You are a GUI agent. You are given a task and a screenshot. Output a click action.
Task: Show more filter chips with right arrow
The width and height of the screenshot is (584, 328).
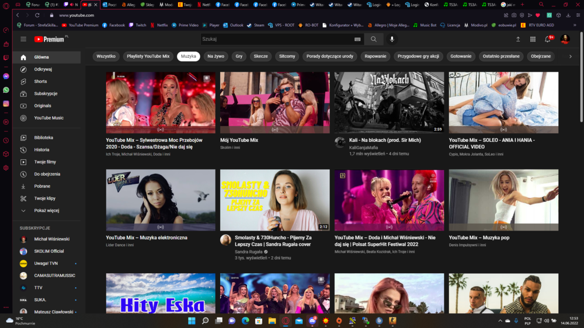(x=570, y=57)
